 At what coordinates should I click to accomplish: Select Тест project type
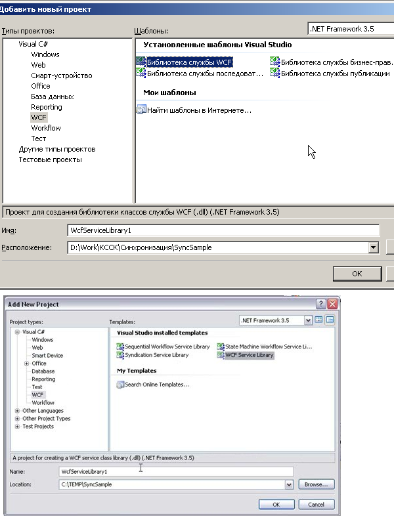point(39,138)
